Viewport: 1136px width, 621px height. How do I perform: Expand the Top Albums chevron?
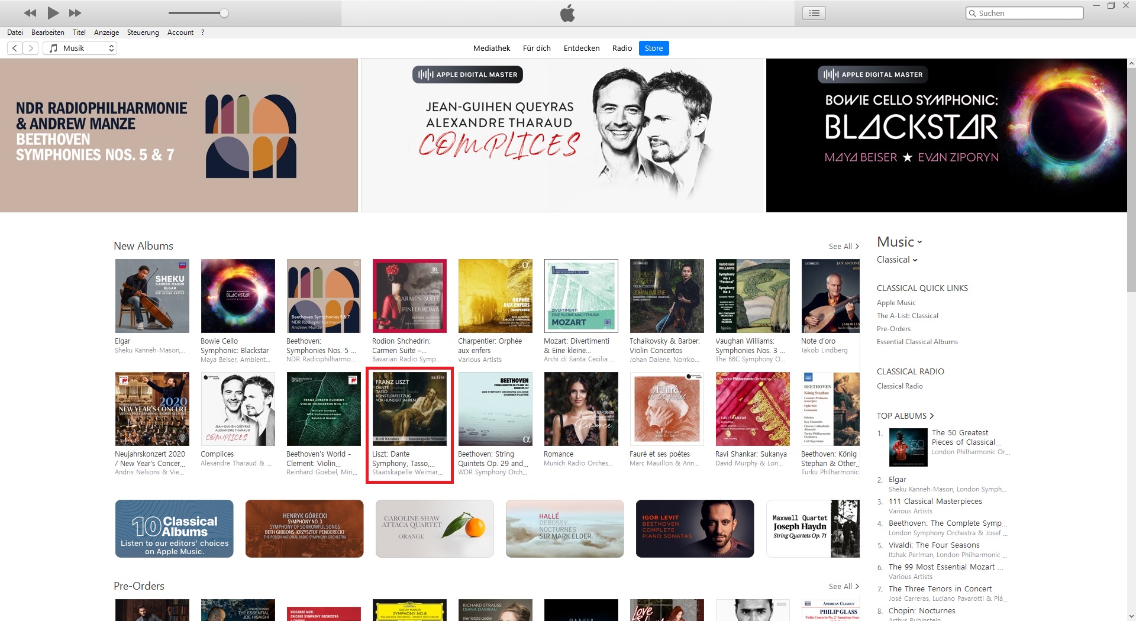(x=931, y=416)
